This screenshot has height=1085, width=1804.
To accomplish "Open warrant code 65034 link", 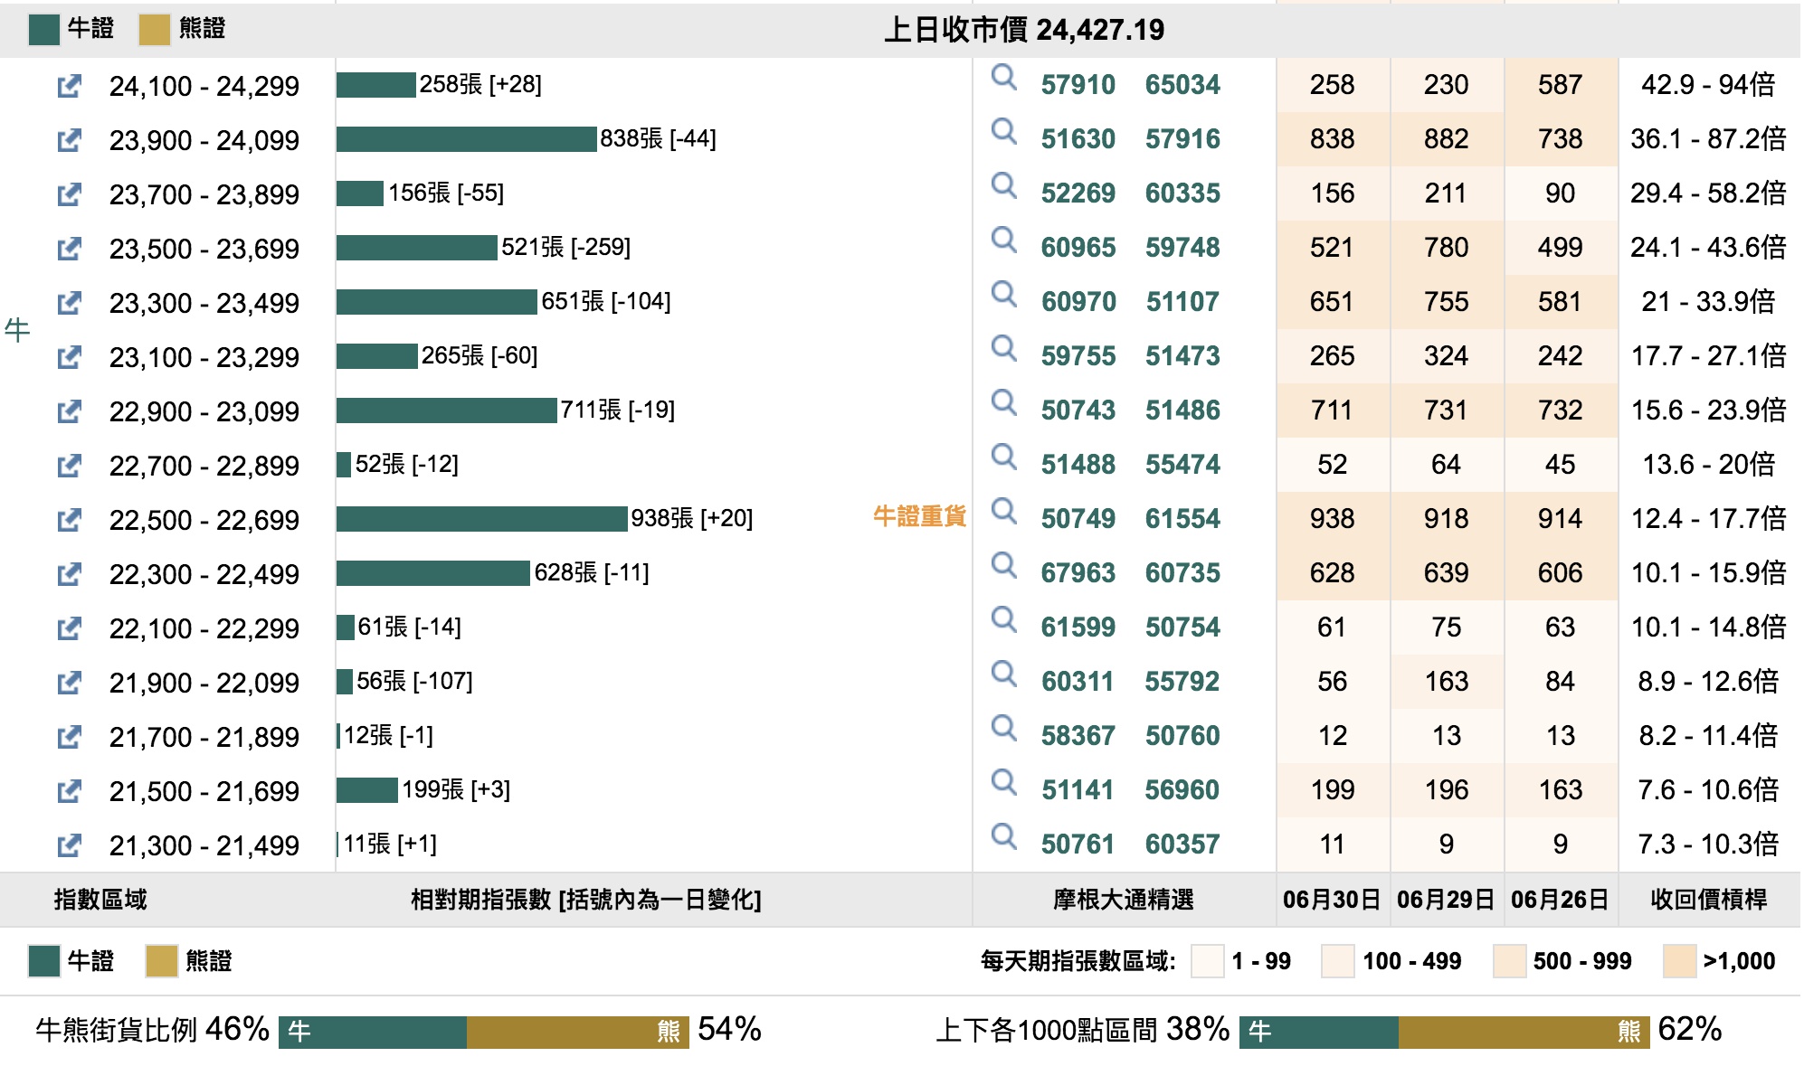I will point(1182,85).
